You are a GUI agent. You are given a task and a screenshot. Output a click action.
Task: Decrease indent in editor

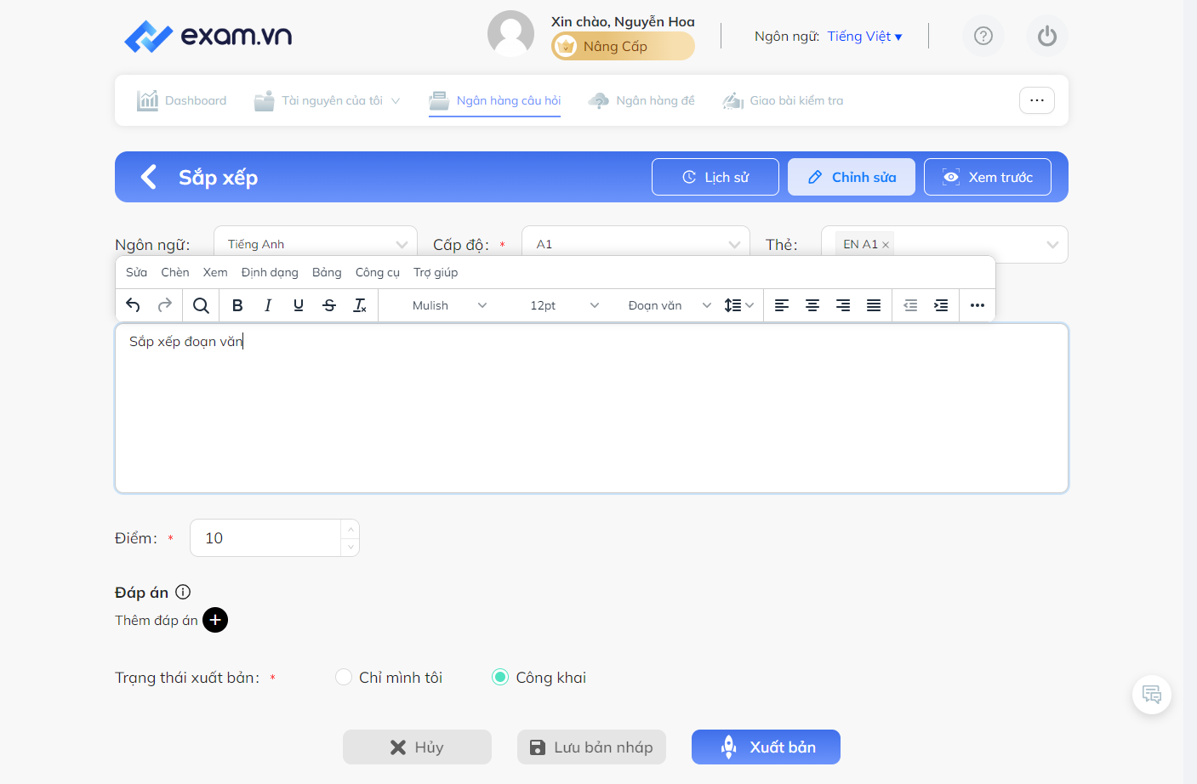coord(910,305)
